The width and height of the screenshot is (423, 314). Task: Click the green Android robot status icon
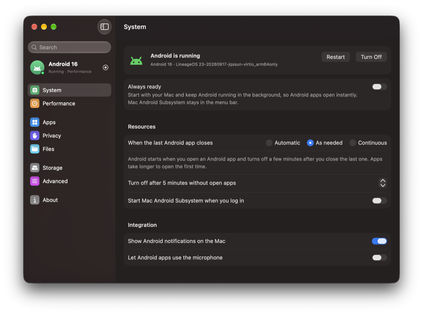(x=136, y=60)
